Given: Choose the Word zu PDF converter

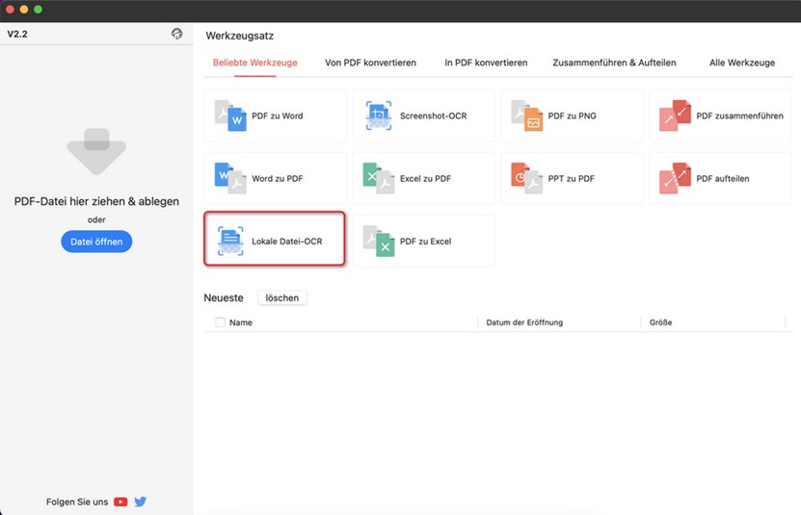Looking at the screenshot, I should (275, 178).
